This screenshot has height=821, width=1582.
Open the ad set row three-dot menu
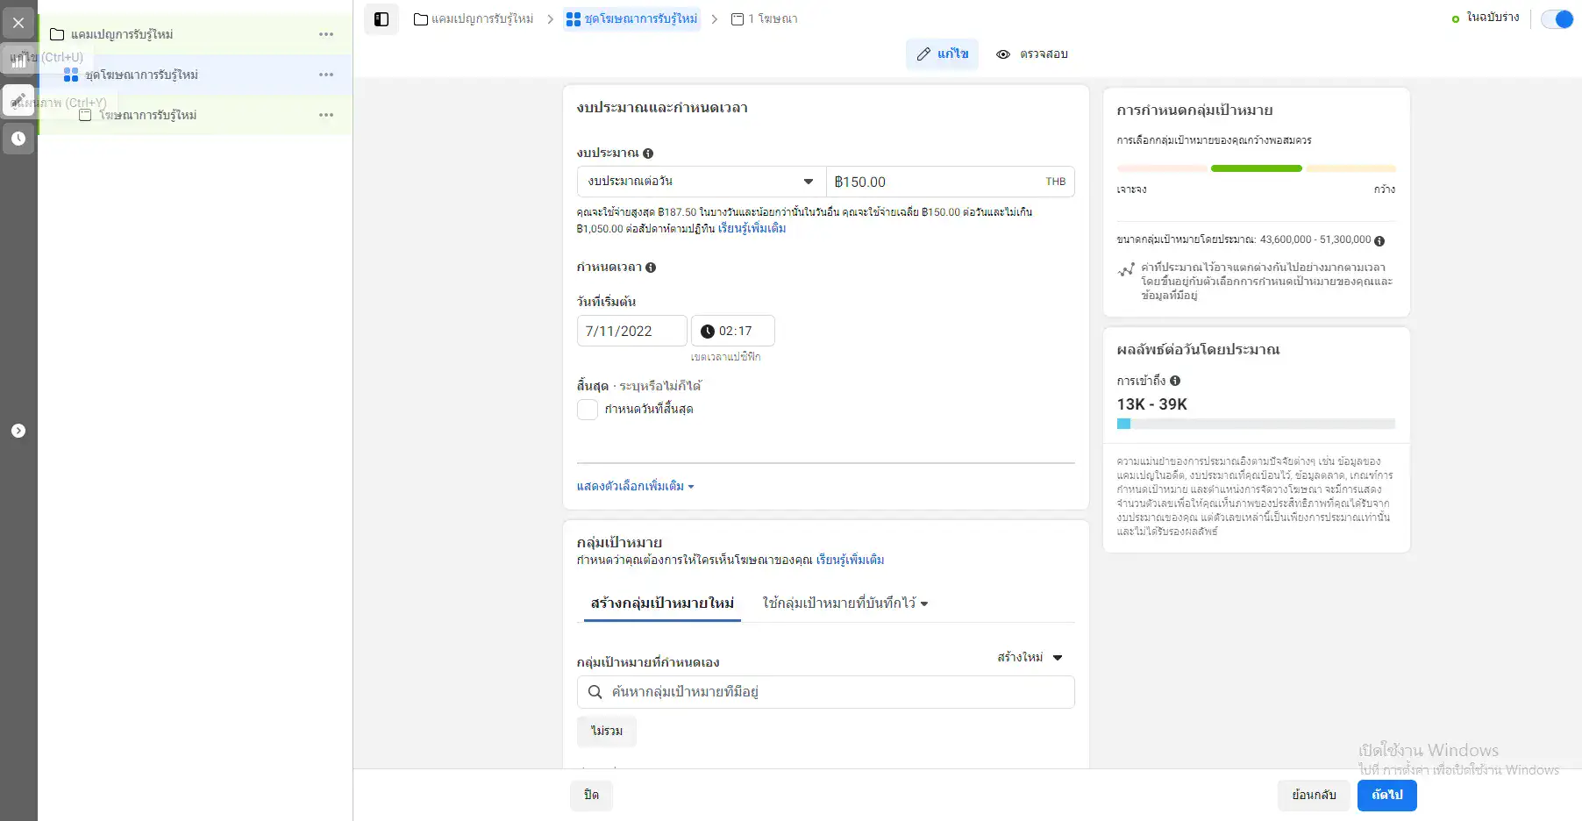326,75
